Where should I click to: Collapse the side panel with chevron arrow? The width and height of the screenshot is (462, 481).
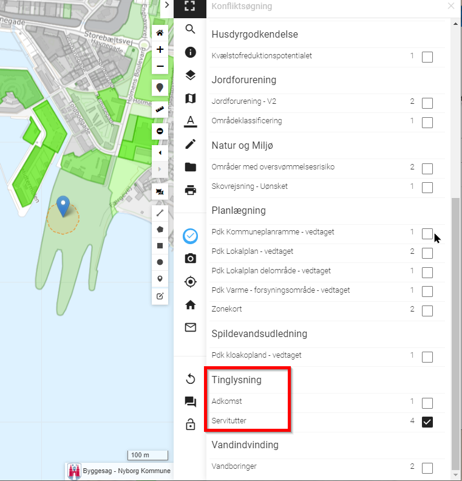[x=167, y=5]
